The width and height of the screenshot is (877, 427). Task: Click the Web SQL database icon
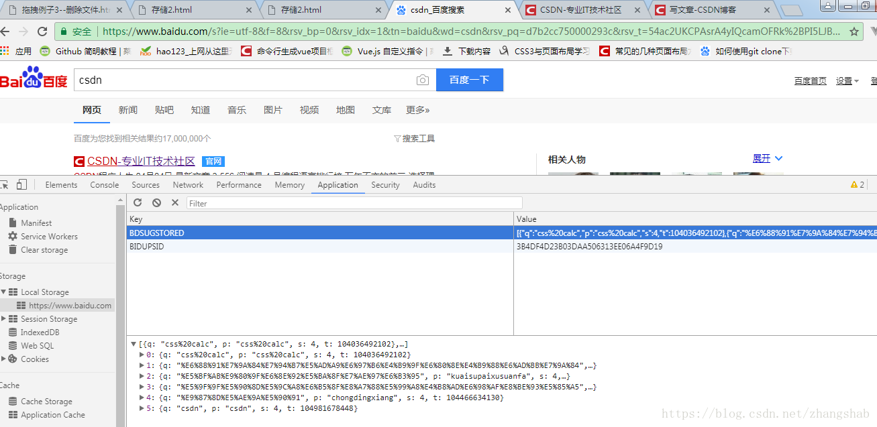(13, 345)
